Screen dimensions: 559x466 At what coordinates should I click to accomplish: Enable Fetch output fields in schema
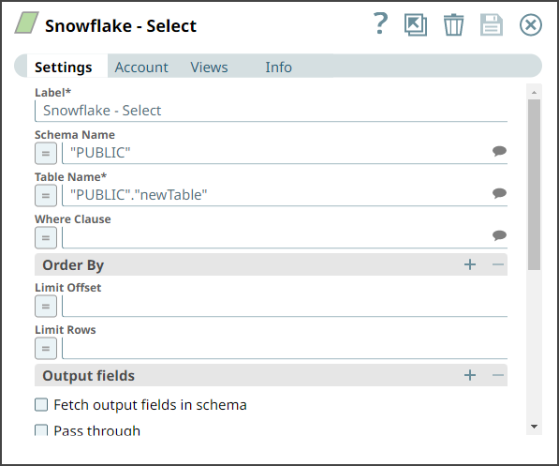tap(41, 405)
